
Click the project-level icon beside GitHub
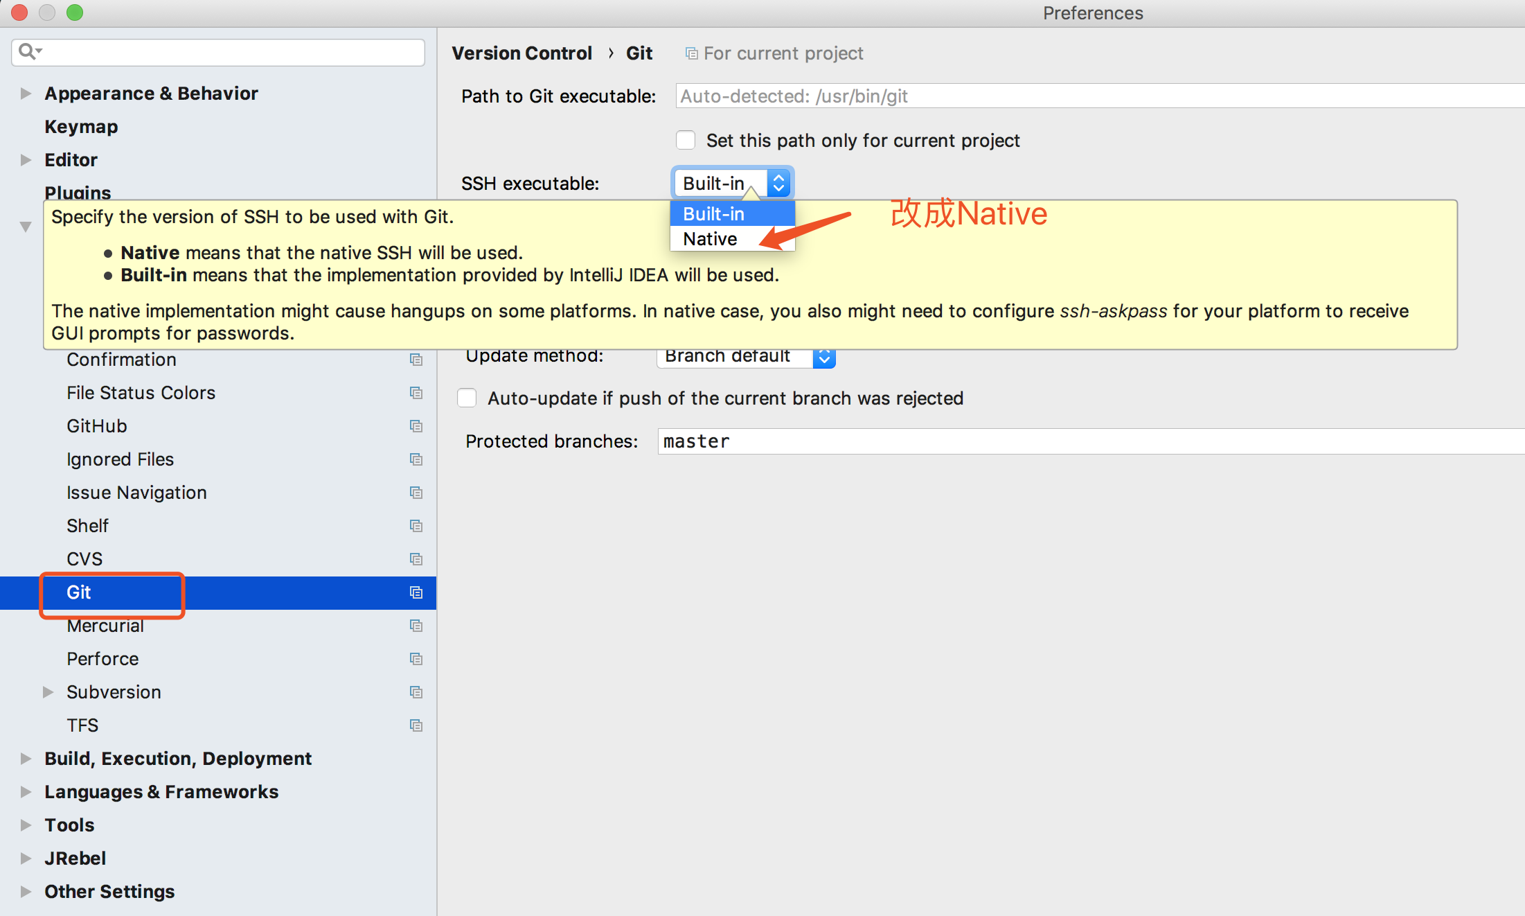(416, 426)
